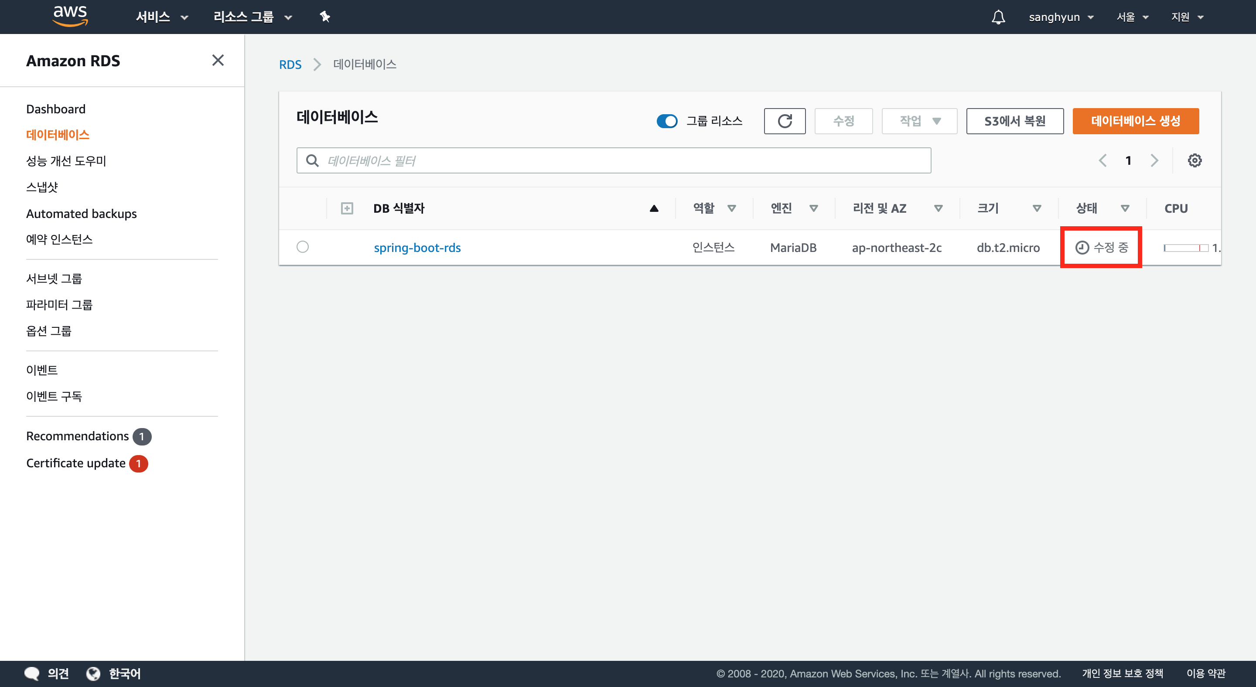Open table preferences gear icon
Screen dimensions: 1256x687
(1194, 160)
